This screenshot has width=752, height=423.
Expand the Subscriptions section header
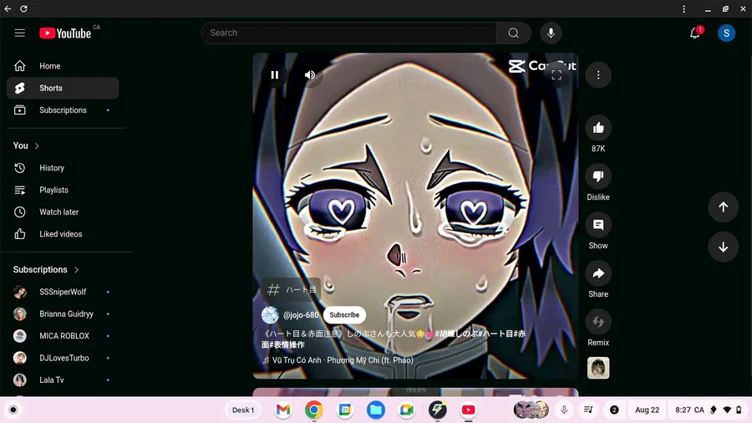pos(46,269)
